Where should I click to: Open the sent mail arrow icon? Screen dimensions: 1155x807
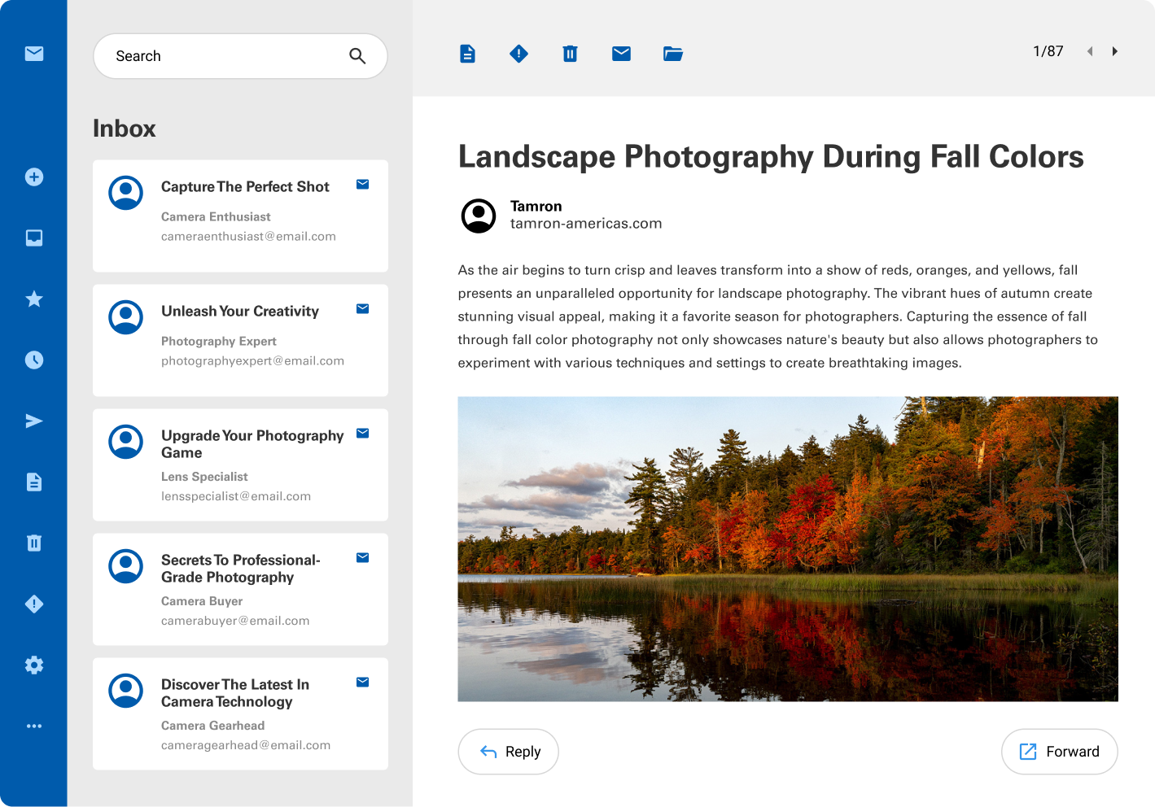(x=34, y=421)
